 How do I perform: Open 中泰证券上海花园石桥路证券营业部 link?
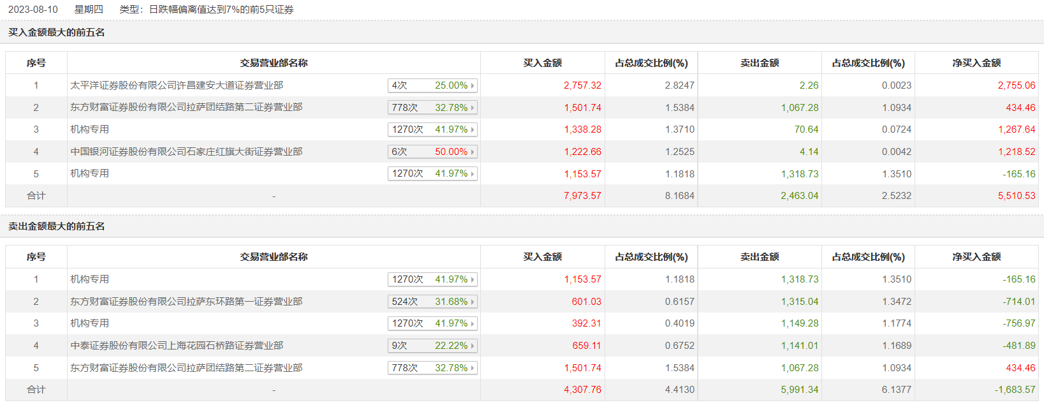(177, 346)
